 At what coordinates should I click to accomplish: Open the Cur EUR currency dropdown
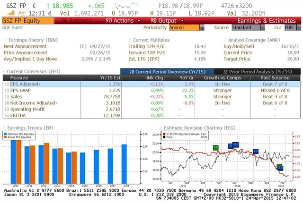[x=292, y=28]
